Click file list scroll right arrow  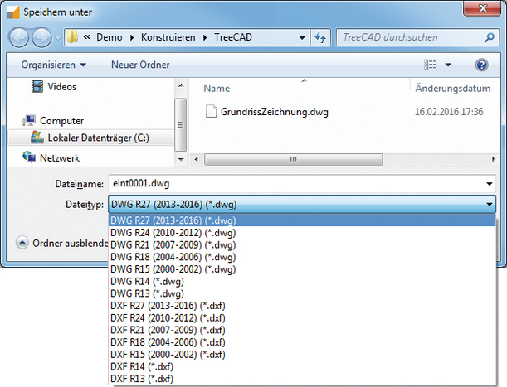(x=494, y=159)
